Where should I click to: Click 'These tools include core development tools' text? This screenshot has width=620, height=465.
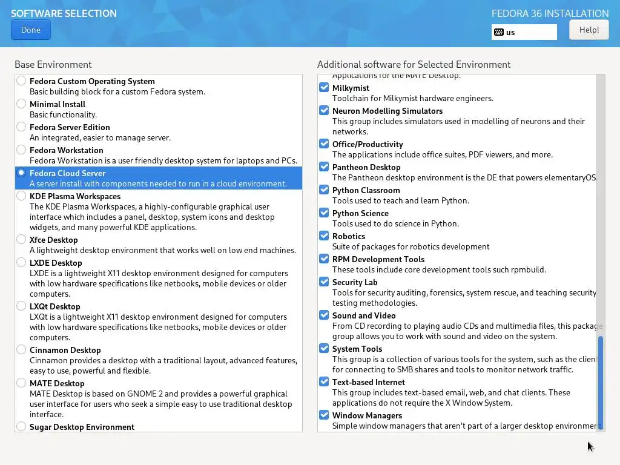tap(439, 269)
